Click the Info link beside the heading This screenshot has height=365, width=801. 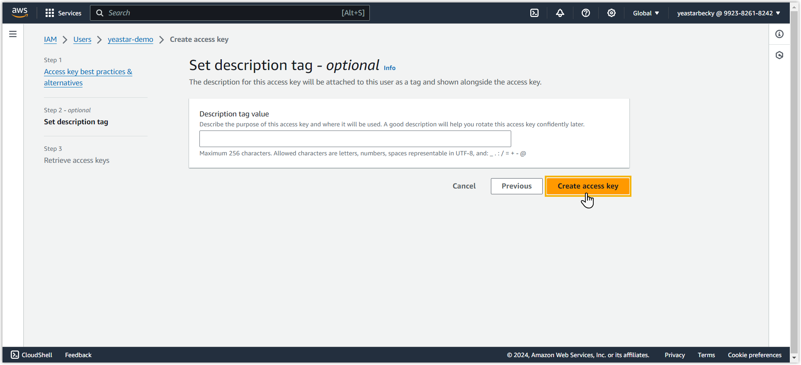click(389, 68)
